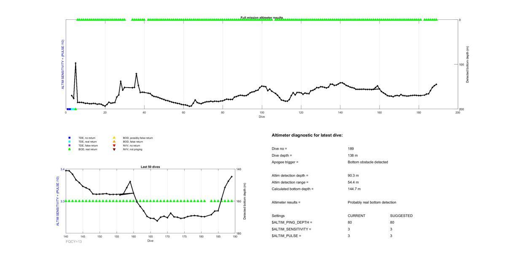506x262 pixels.
Task: Click the 'BOD, possibly false return' legend label
Action: click(138, 138)
